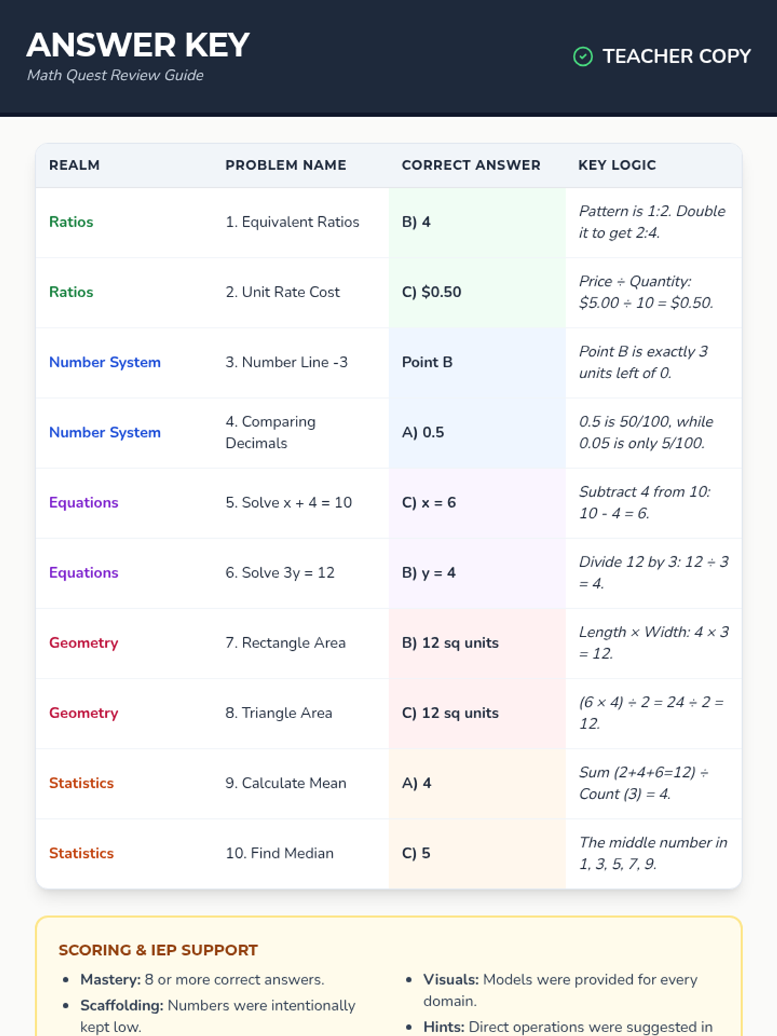Click the Mastery scoring bullet item
The height and width of the screenshot is (1036, 777).
[202, 980]
